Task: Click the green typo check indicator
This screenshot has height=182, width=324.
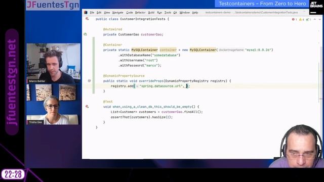Action: coord(308,19)
